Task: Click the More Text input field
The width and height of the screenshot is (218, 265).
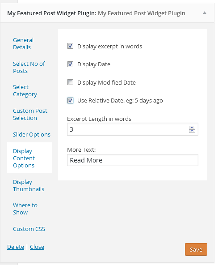Action: 133,160
